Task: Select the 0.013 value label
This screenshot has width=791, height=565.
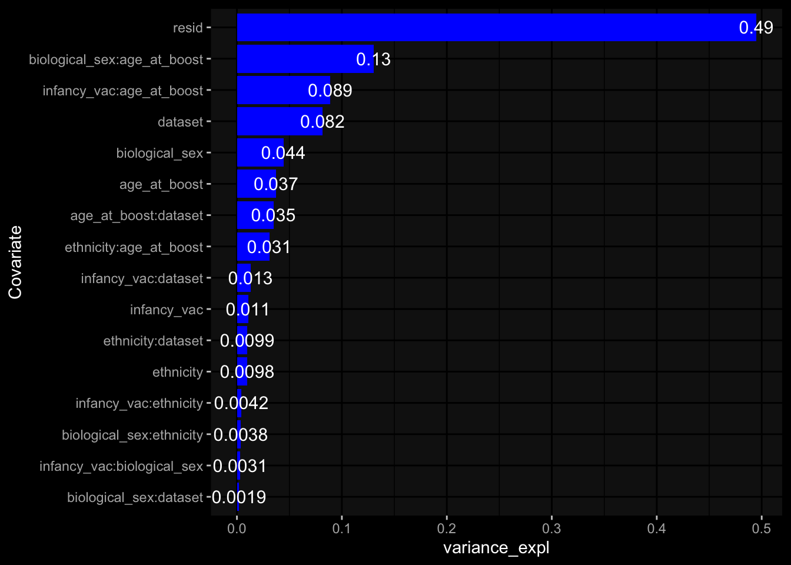Action: point(250,278)
